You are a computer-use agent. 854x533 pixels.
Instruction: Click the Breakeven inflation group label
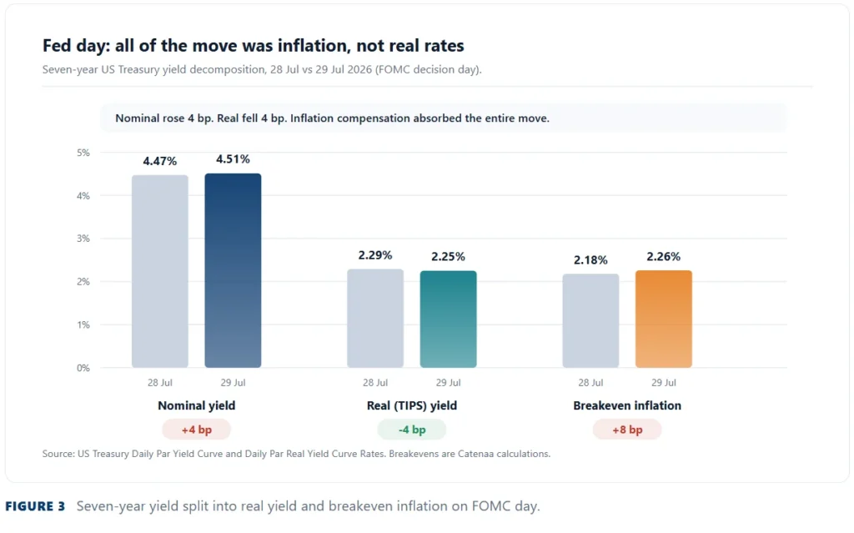pyautogui.click(x=627, y=405)
